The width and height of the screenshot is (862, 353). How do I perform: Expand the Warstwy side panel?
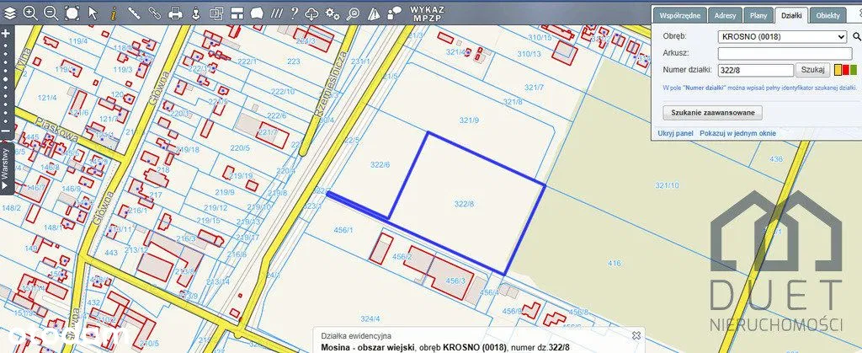click(5, 167)
